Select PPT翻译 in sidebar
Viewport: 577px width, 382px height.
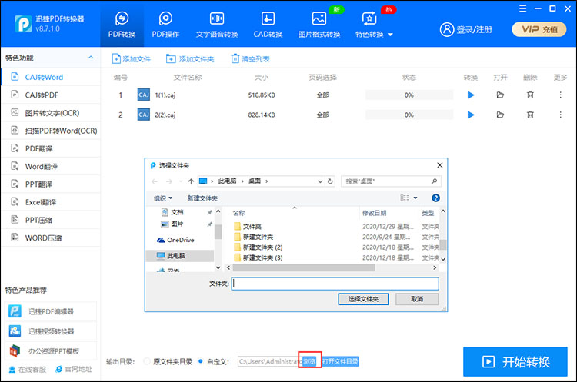[x=51, y=184]
